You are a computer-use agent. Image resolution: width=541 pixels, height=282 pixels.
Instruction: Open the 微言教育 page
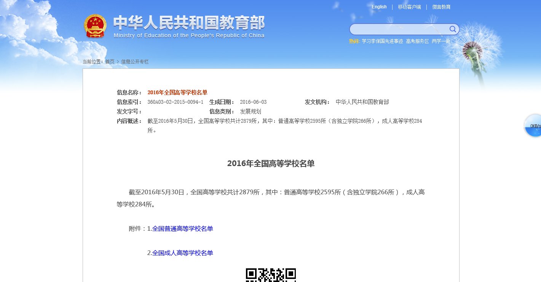click(441, 7)
